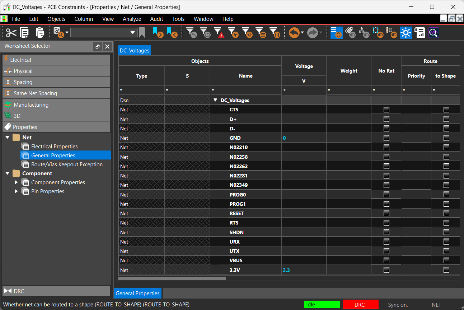
Task: Check No Rat box for GND net
Action: (x=386, y=138)
